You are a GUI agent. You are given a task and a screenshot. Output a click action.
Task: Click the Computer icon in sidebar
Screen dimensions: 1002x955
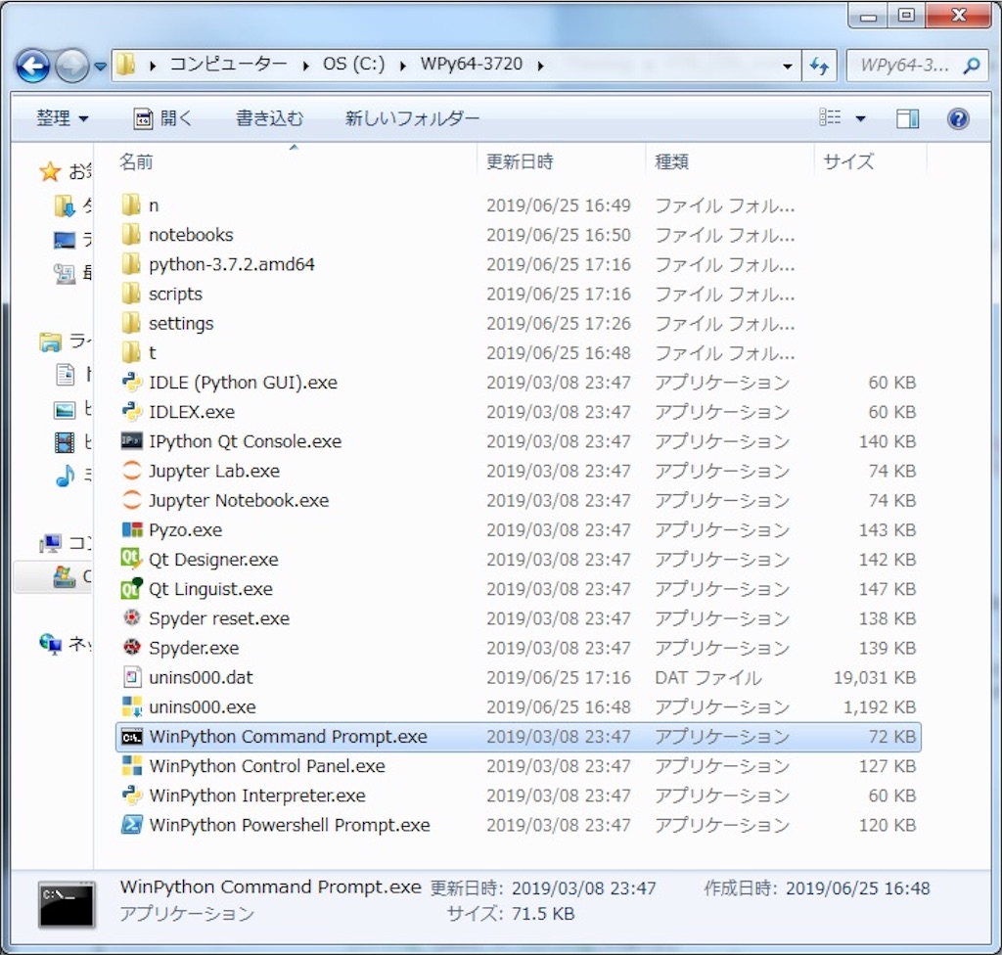pyautogui.click(x=50, y=543)
